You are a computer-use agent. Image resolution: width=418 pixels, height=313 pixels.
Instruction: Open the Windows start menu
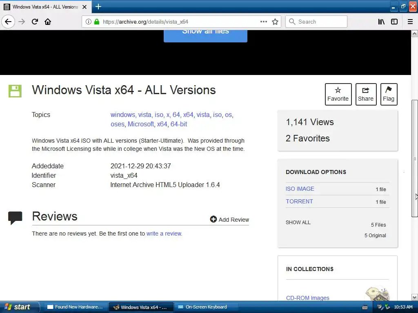point(19,307)
